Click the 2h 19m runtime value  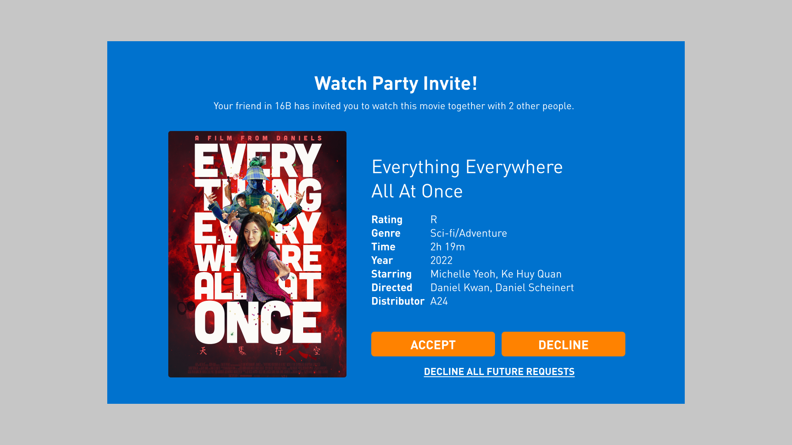(448, 247)
